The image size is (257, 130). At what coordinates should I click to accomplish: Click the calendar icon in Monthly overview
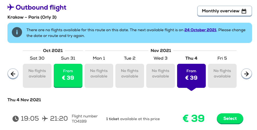[244, 11]
